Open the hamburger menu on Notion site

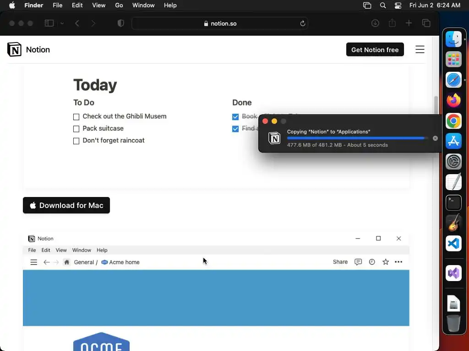[x=420, y=49]
